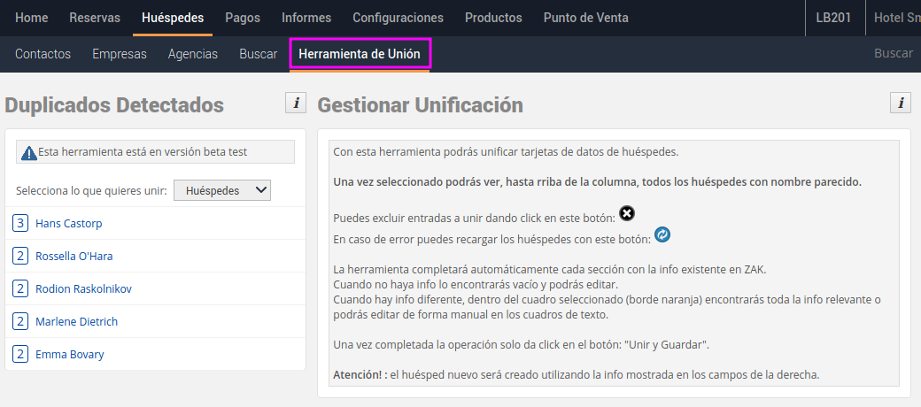Open the Huéspedes selection dropdown

click(x=221, y=190)
